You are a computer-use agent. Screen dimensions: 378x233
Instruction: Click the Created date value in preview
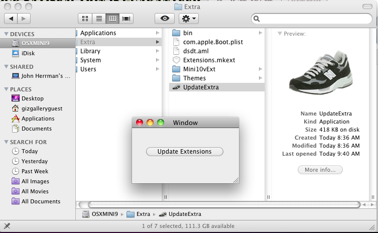point(339,138)
